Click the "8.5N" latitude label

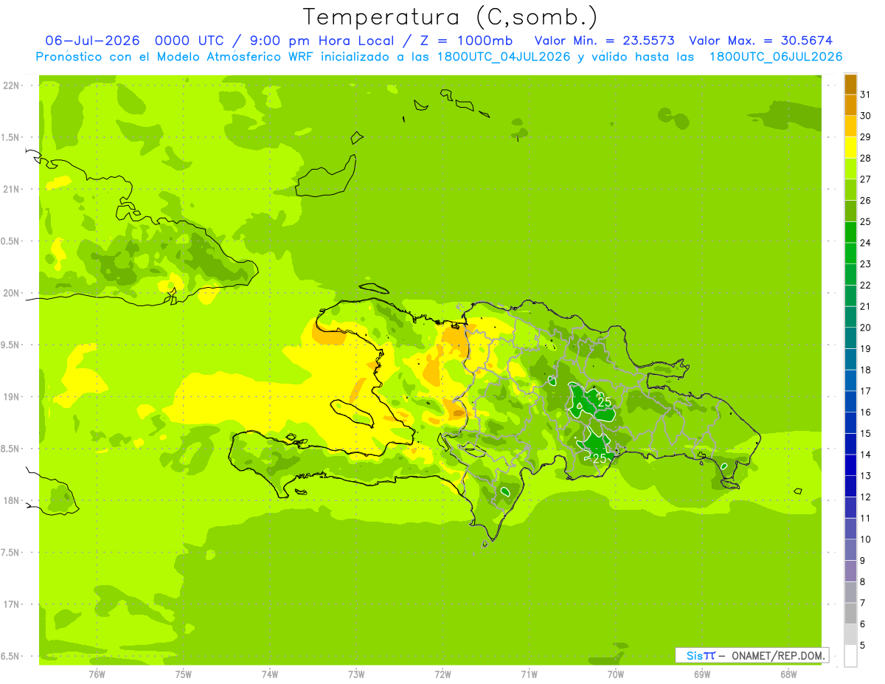(11, 449)
